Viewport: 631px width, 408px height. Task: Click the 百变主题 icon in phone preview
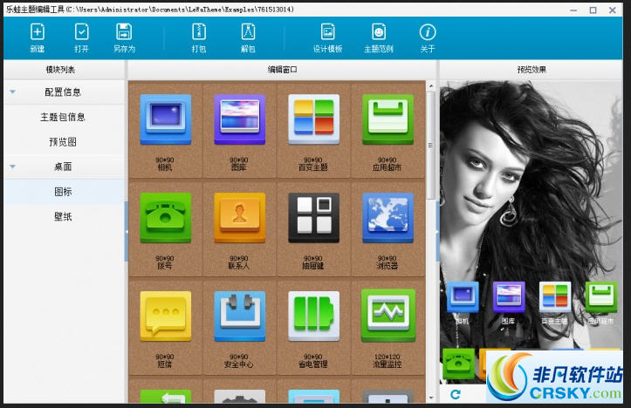point(555,296)
